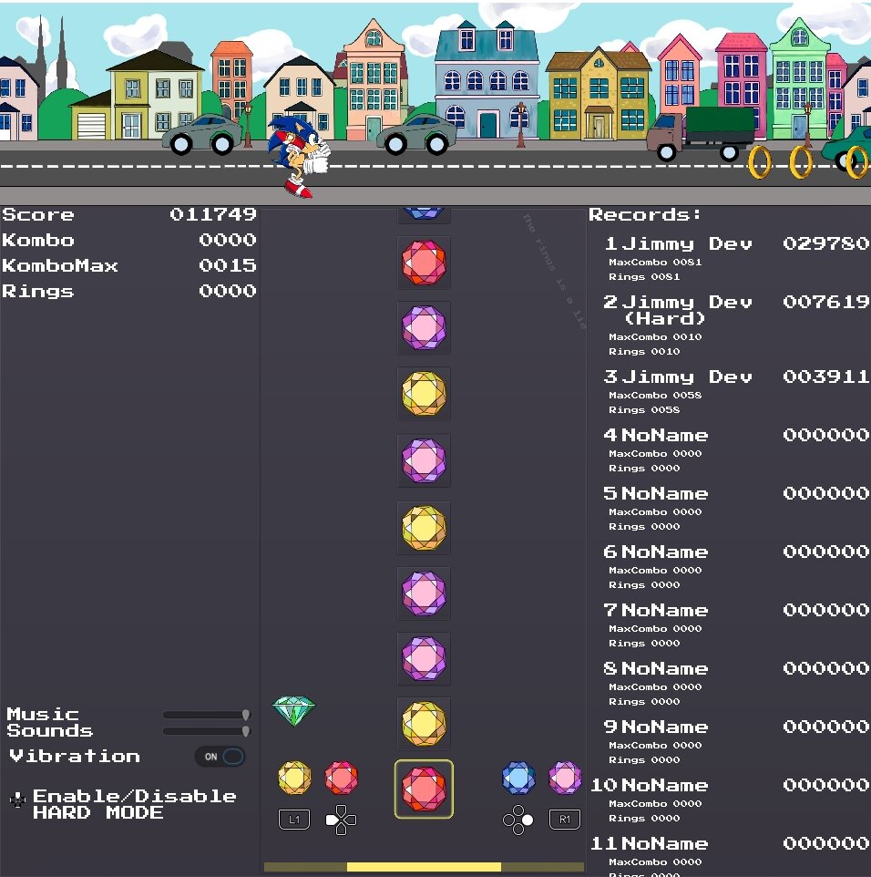This screenshot has width=871, height=877.
Task: Click the L1 shoulder button icon
Action: 294,820
